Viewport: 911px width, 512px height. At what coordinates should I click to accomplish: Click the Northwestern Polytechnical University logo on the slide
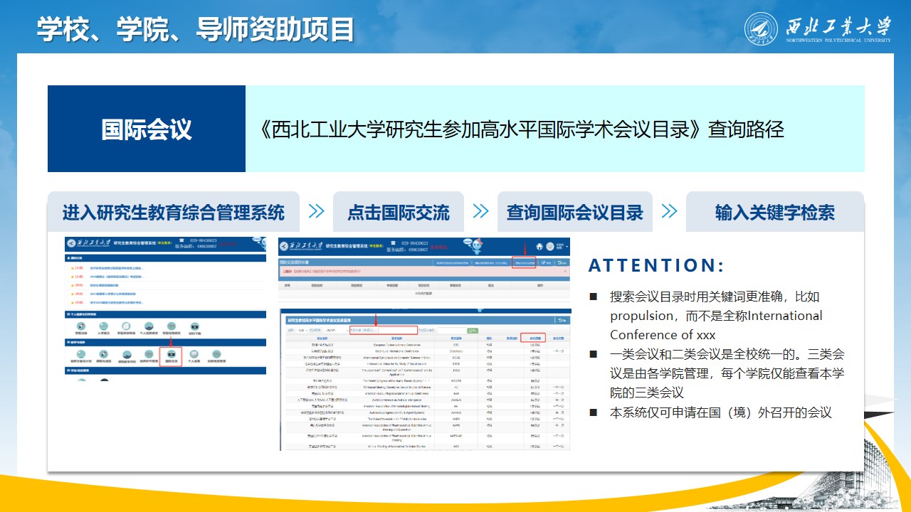818,27
